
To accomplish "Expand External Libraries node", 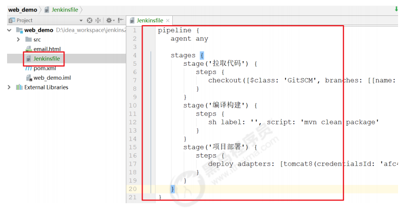I will click(9, 87).
